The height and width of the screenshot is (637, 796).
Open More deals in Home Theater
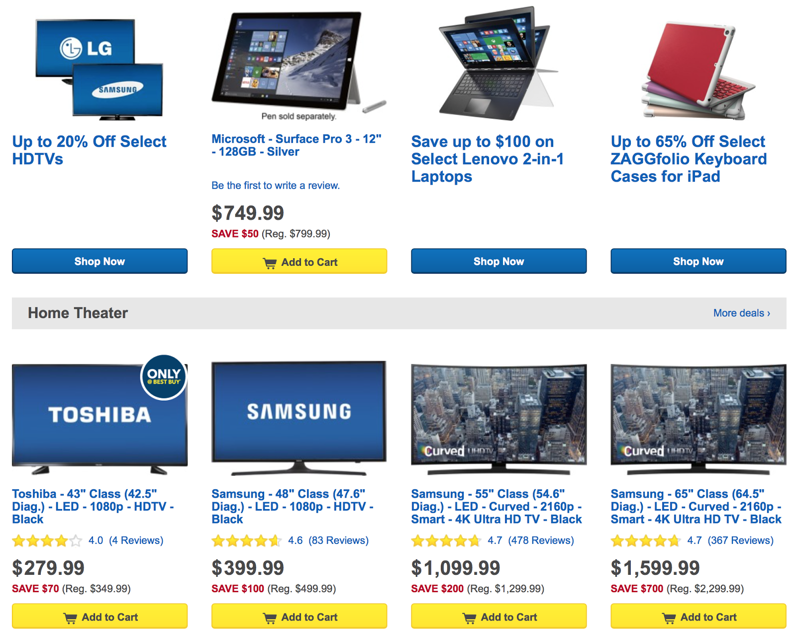click(742, 313)
